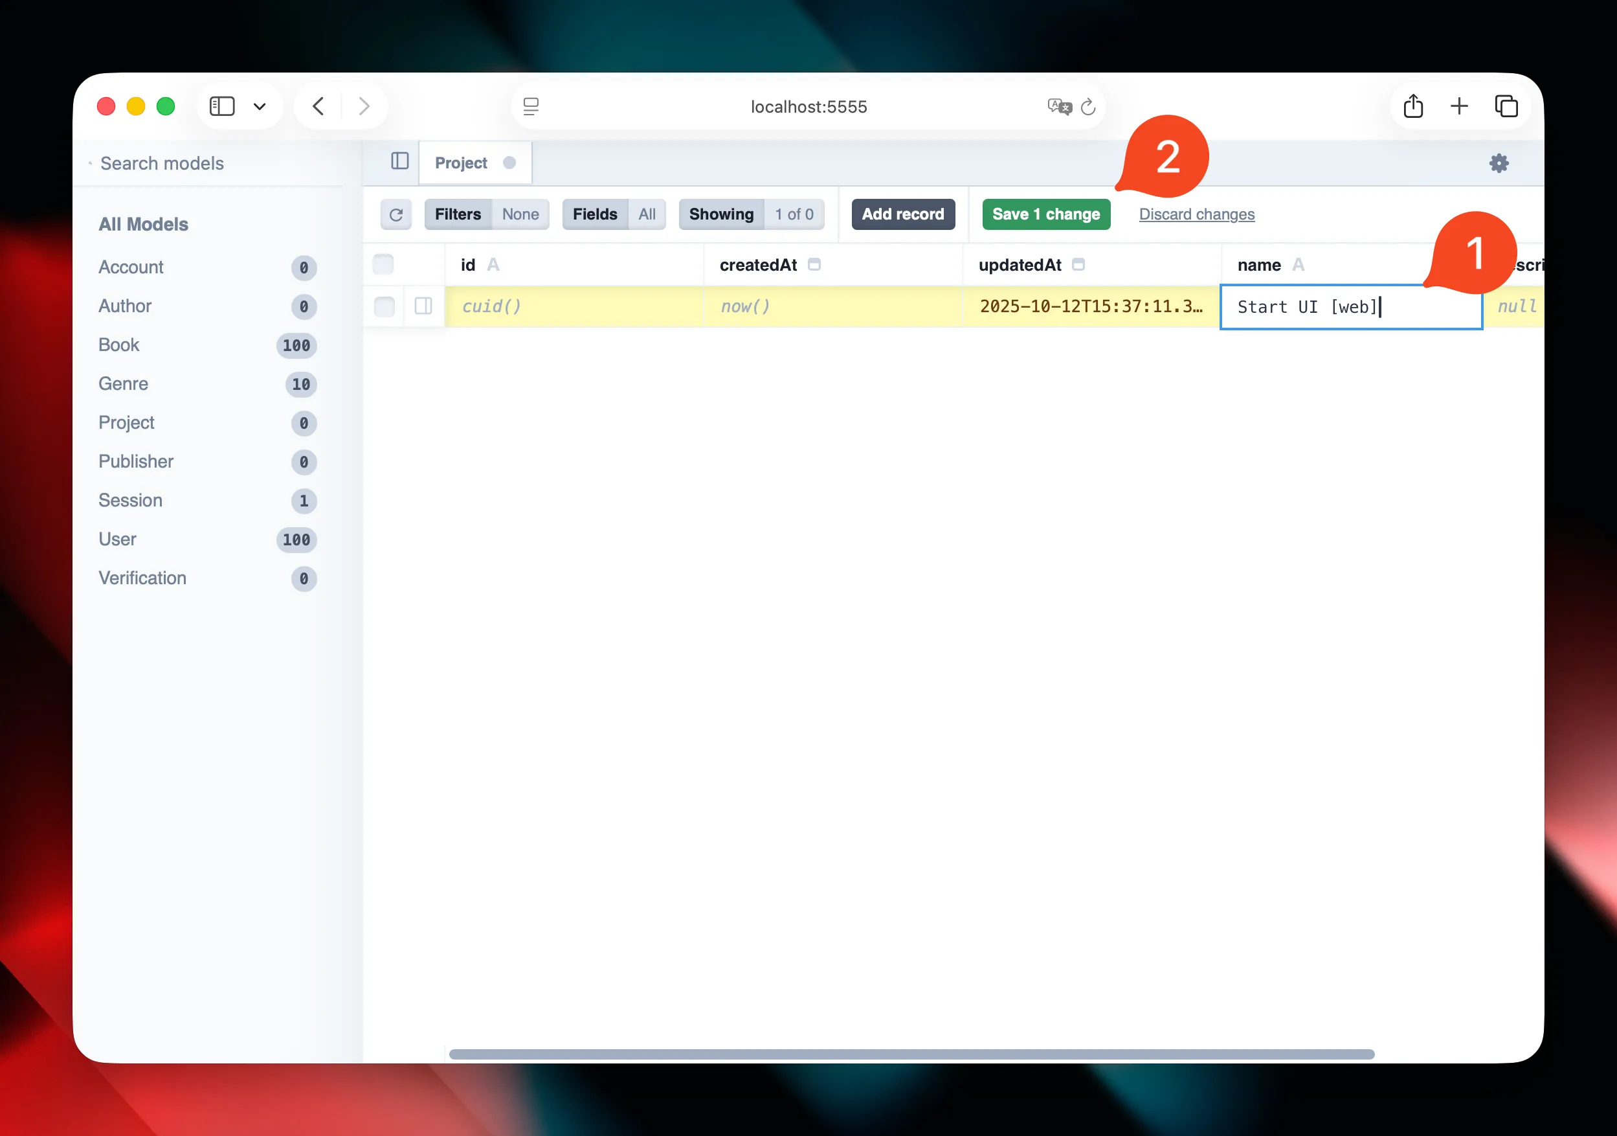Open a new browser tab with plus icon

click(1459, 106)
